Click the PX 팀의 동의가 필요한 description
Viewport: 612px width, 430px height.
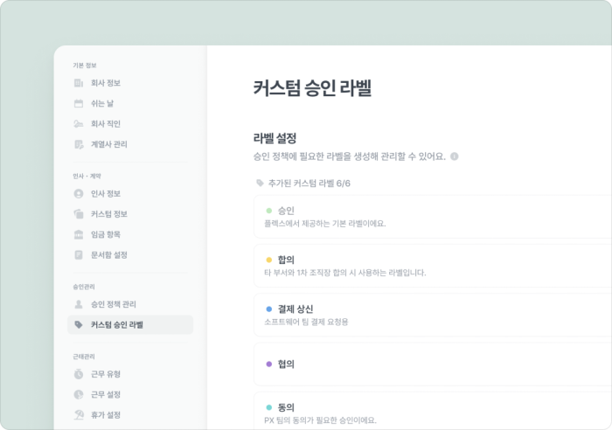pos(321,420)
